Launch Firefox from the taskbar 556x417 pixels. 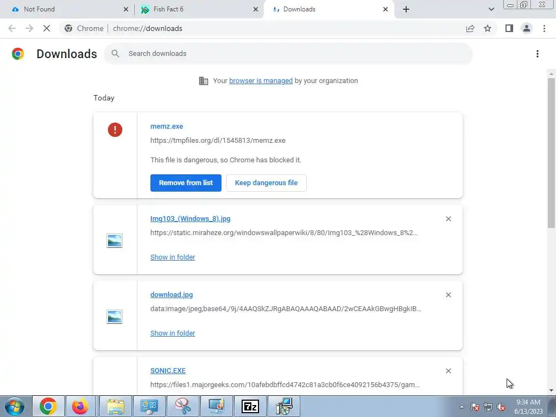pyautogui.click(x=80, y=406)
